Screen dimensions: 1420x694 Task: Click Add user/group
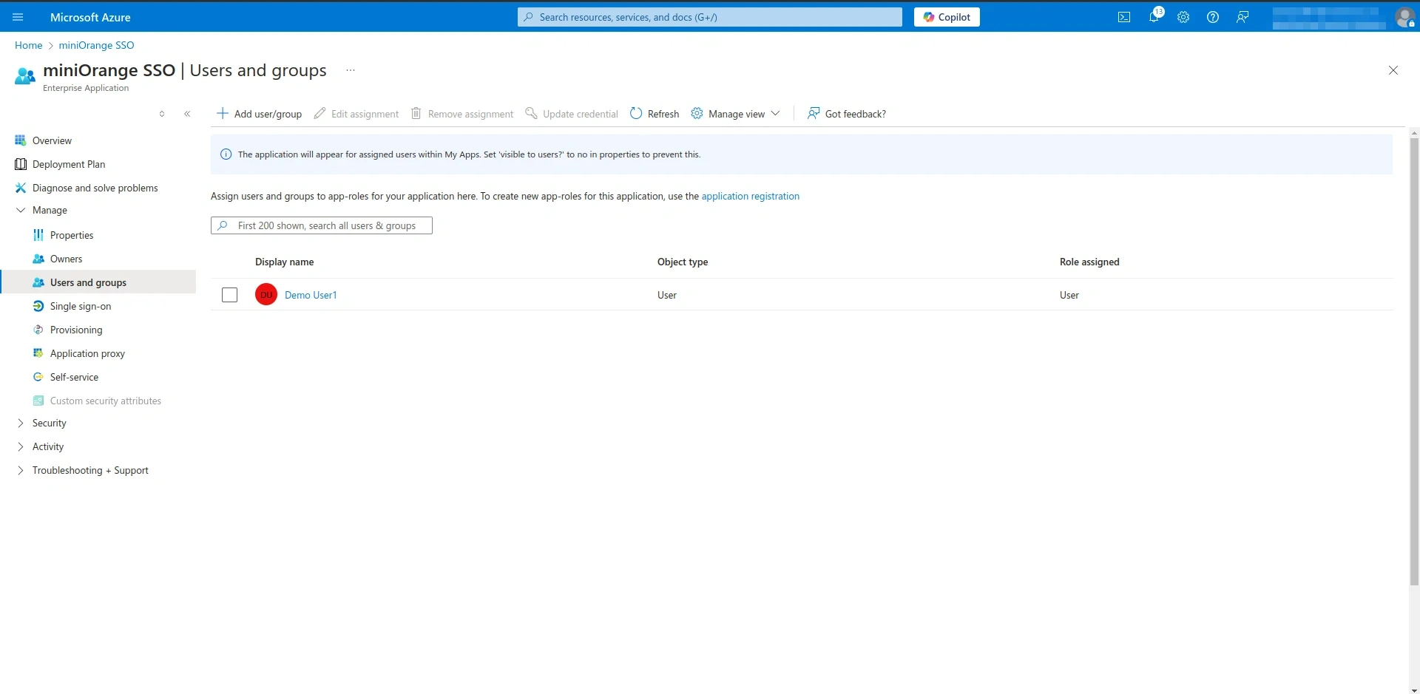[x=259, y=113]
